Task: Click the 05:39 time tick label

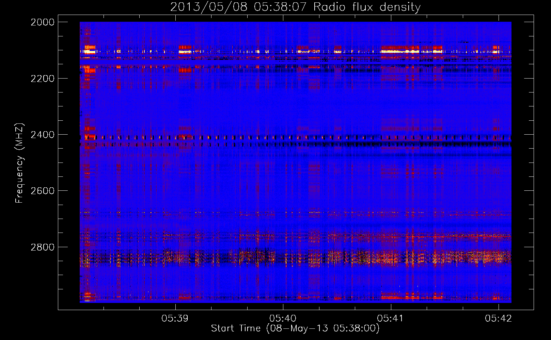Action: coord(175,318)
